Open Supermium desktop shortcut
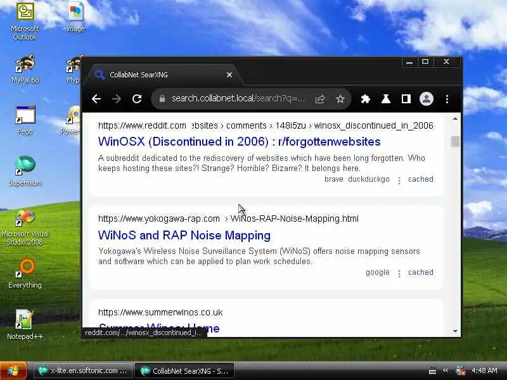The width and height of the screenshot is (507, 380). pos(25,171)
